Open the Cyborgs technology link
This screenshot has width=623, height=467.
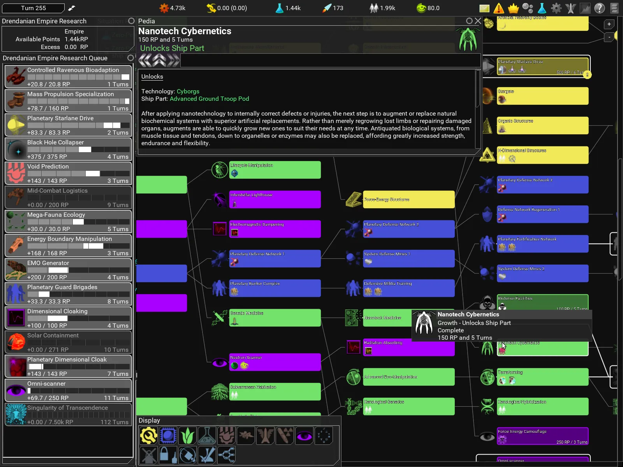188,91
